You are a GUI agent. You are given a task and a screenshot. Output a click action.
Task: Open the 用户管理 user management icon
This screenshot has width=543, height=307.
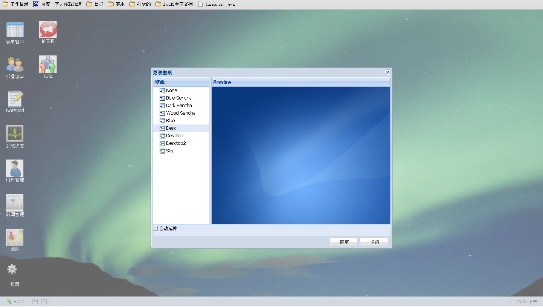15,171
